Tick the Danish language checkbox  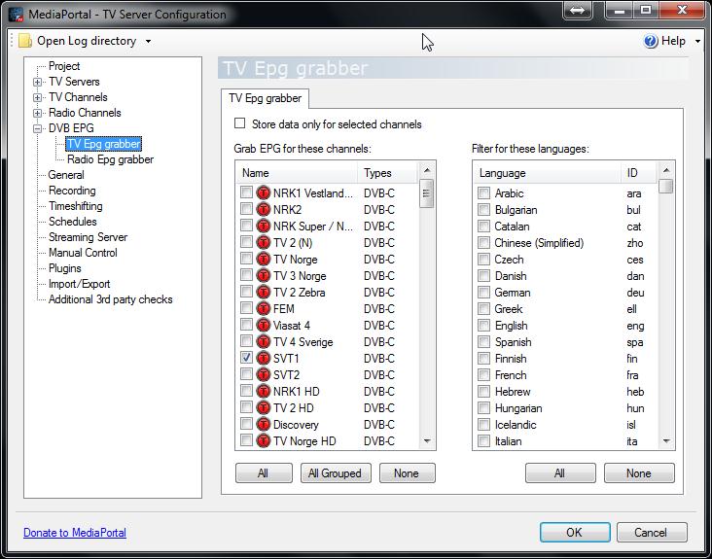484,276
